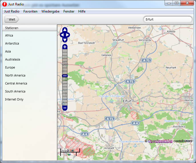The width and height of the screenshot is (196, 163).
Task: Select Europe in the stations list
Action: tap(30, 67)
